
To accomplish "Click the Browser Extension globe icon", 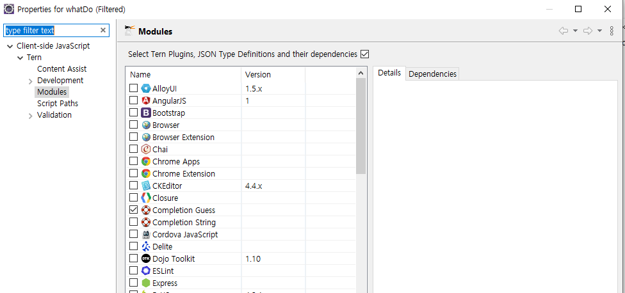I will point(146,137).
